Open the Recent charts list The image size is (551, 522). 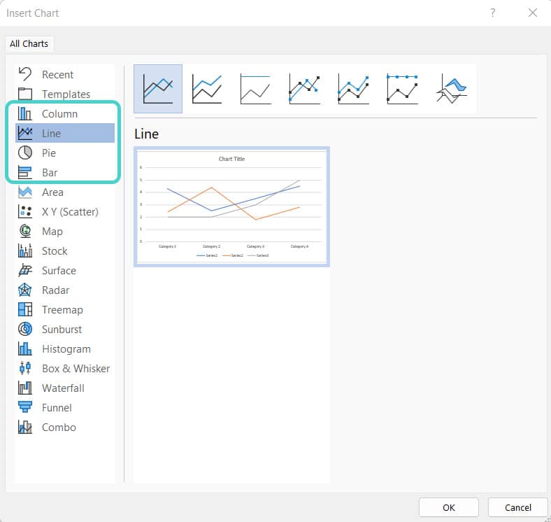pyautogui.click(x=65, y=74)
